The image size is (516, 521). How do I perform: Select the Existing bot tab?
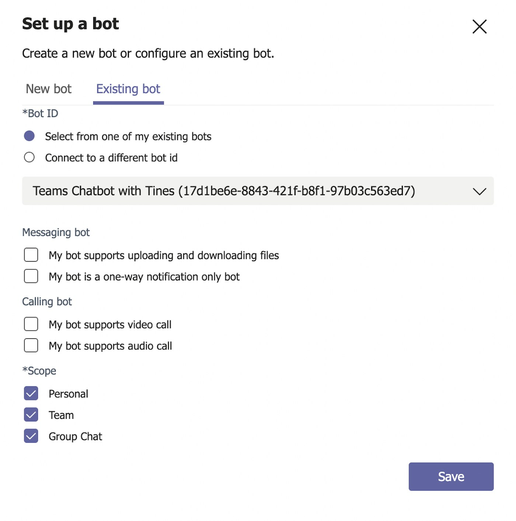click(x=128, y=89)
